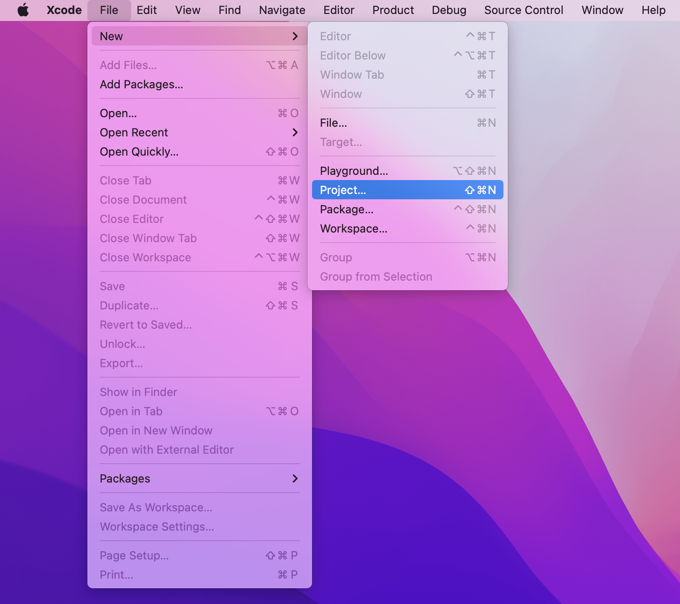
Task: Open the Editor menu in menu bar
Action: pyautogui.click(x=339, y=10)
